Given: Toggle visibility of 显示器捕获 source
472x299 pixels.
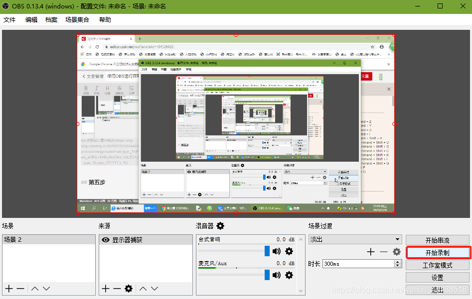Looking at the screenshot, I should (105, 240).
